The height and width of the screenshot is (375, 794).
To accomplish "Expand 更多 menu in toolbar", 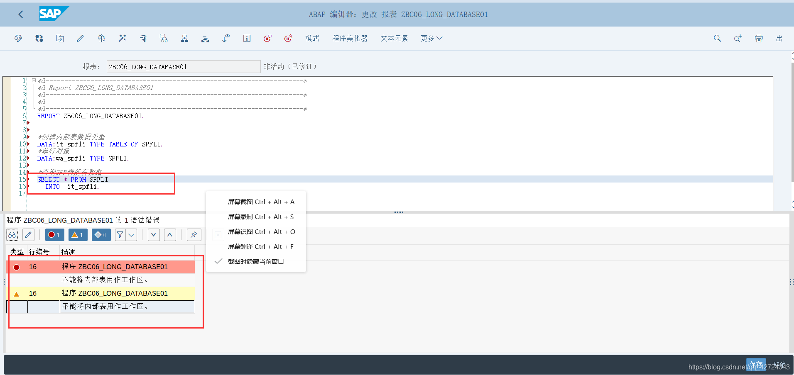I will coord(431,39).
